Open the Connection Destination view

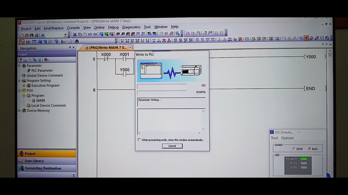point(47,168)
